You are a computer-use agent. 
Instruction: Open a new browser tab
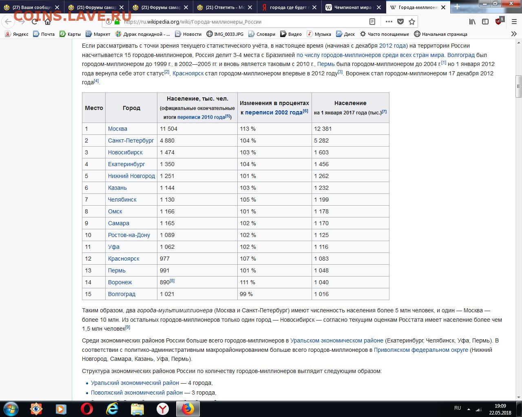(457, 7)
